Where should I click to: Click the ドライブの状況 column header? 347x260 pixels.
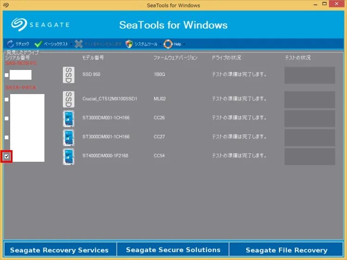pyautogui.click(x=226, y=57)
